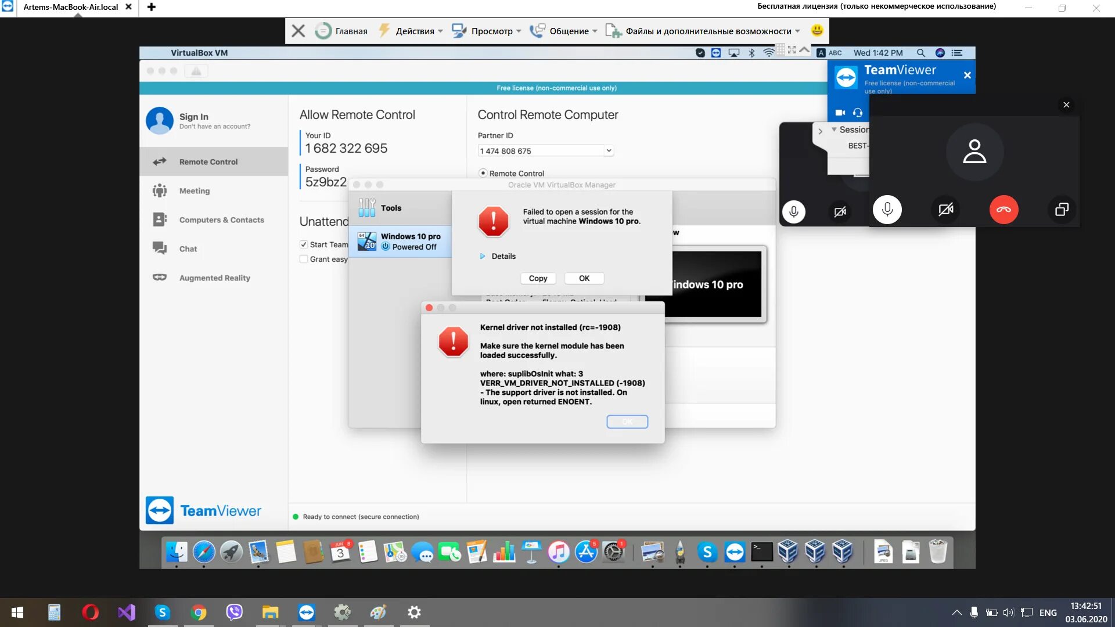Viewport: 1115px width, 627px height.
Task: Toggle the Start TeamViewer checkbox
Action: (304, 244)
